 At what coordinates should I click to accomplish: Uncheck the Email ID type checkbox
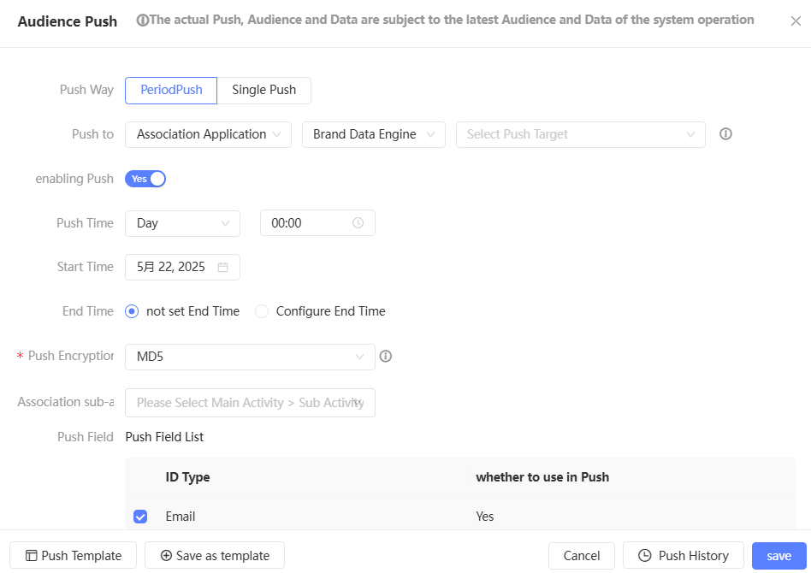140,517
